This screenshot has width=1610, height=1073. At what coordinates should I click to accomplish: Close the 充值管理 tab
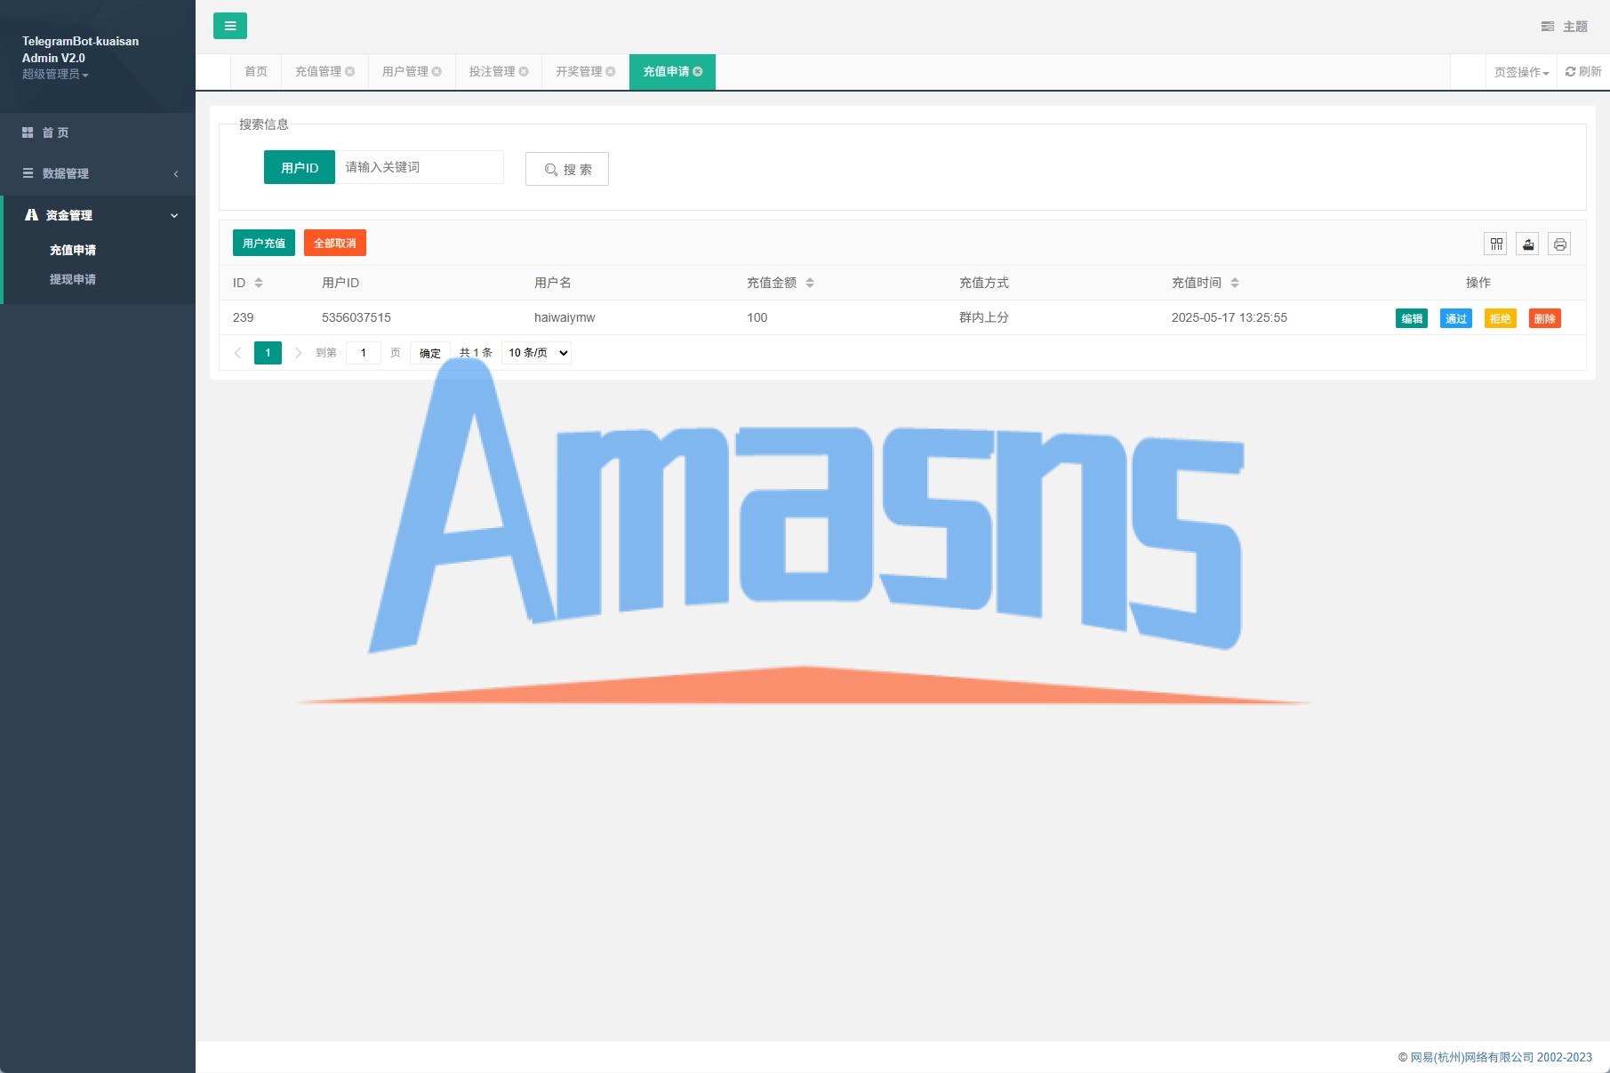pos(350,71)
